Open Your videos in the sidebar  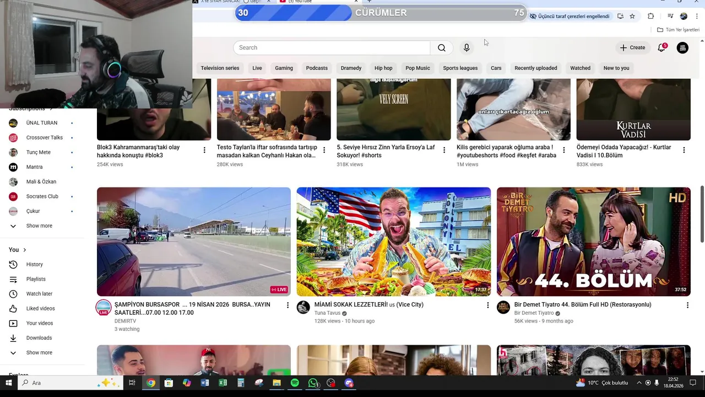coord(42,323)
